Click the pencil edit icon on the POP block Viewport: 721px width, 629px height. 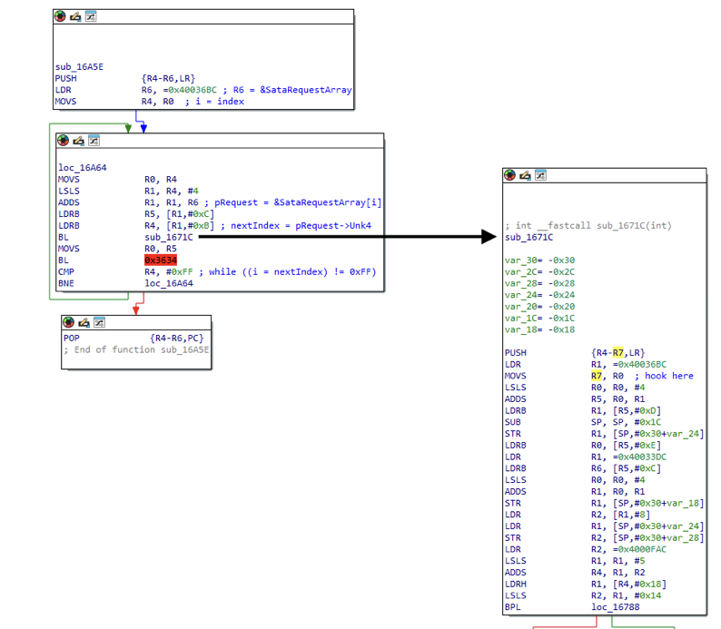coord(84,322)
